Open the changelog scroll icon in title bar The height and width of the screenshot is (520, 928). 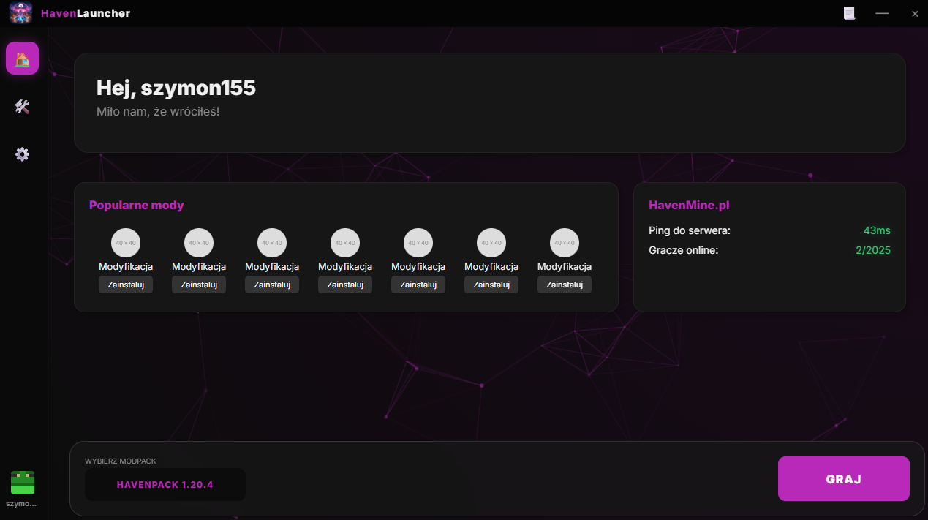(x=849, y=12)
